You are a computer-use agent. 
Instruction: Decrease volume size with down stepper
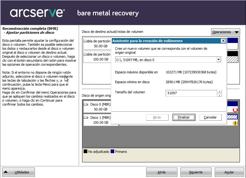pyautogui.click(x=219, y=95)
